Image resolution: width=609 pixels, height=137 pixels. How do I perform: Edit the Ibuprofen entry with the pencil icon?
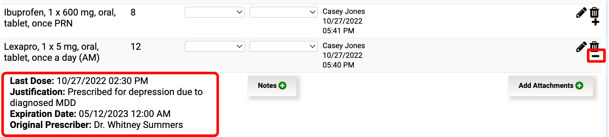coord(581,13)
